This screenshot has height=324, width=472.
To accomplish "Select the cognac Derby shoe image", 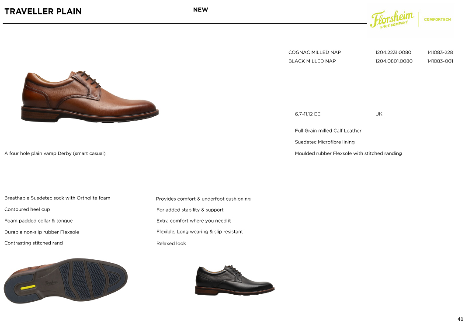I will (x=90, y=96).
